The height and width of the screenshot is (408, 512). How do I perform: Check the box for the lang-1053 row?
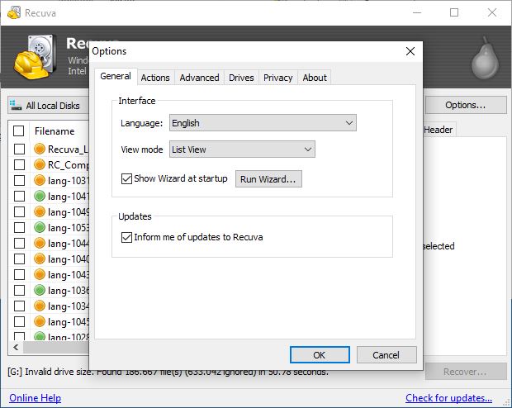19,227
